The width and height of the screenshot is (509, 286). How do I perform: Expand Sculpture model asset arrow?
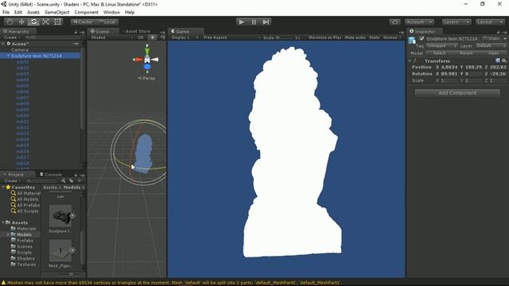coord(72,215)
